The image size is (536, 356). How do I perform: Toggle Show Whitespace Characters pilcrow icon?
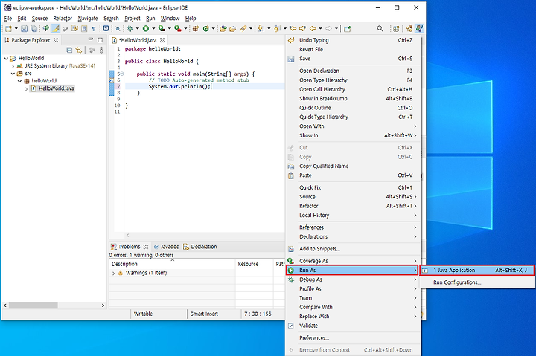(x=94, y=29)
